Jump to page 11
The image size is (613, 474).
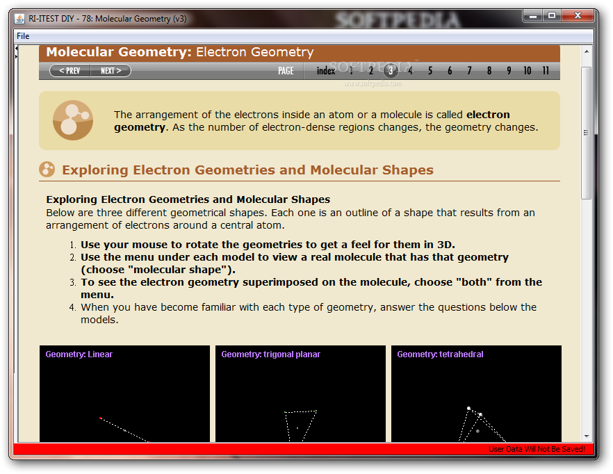tap(546, 71)
